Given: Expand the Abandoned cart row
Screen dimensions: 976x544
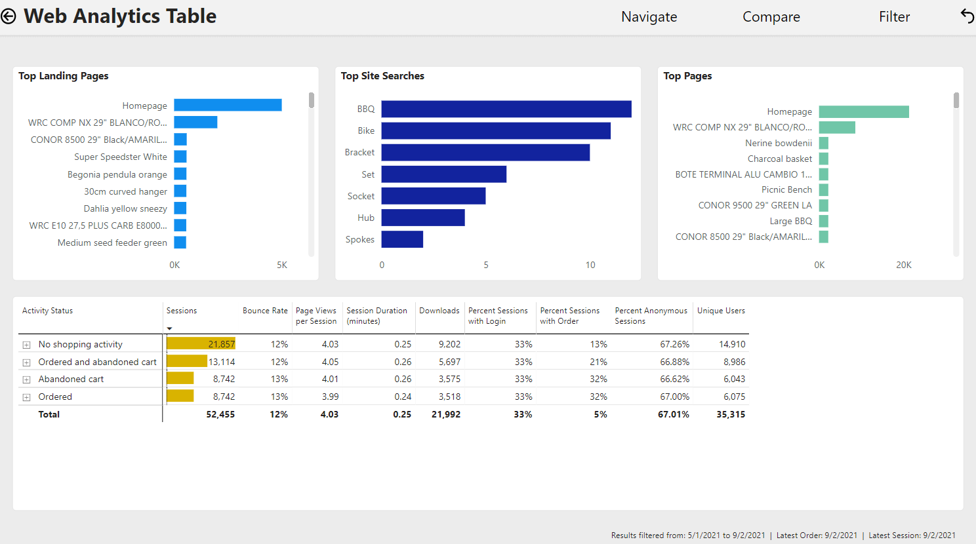Looking at the screenshot, I should pos(26,379).
